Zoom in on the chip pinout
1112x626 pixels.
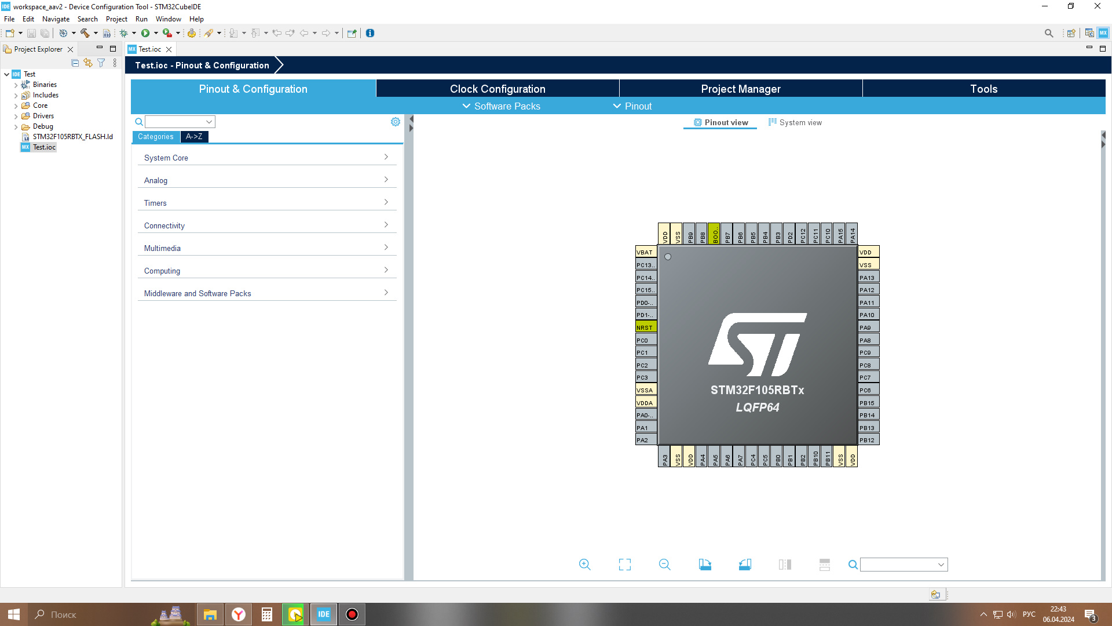click(x=585, y=565)
